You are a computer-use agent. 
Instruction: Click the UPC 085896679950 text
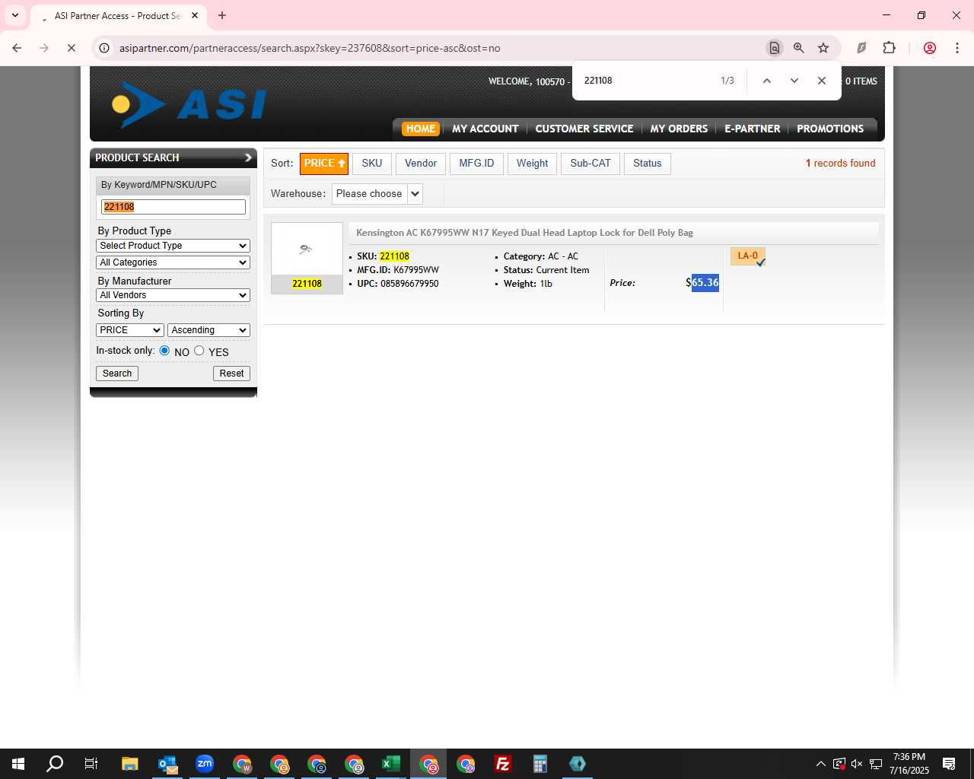(x=398, y=284)
